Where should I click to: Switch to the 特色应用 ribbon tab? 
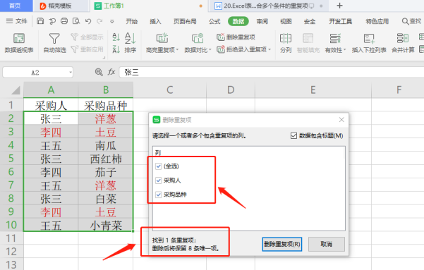(377, 21)
